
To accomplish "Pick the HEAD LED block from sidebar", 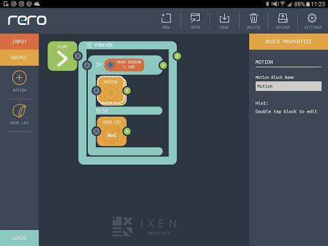I will [19, 114].
